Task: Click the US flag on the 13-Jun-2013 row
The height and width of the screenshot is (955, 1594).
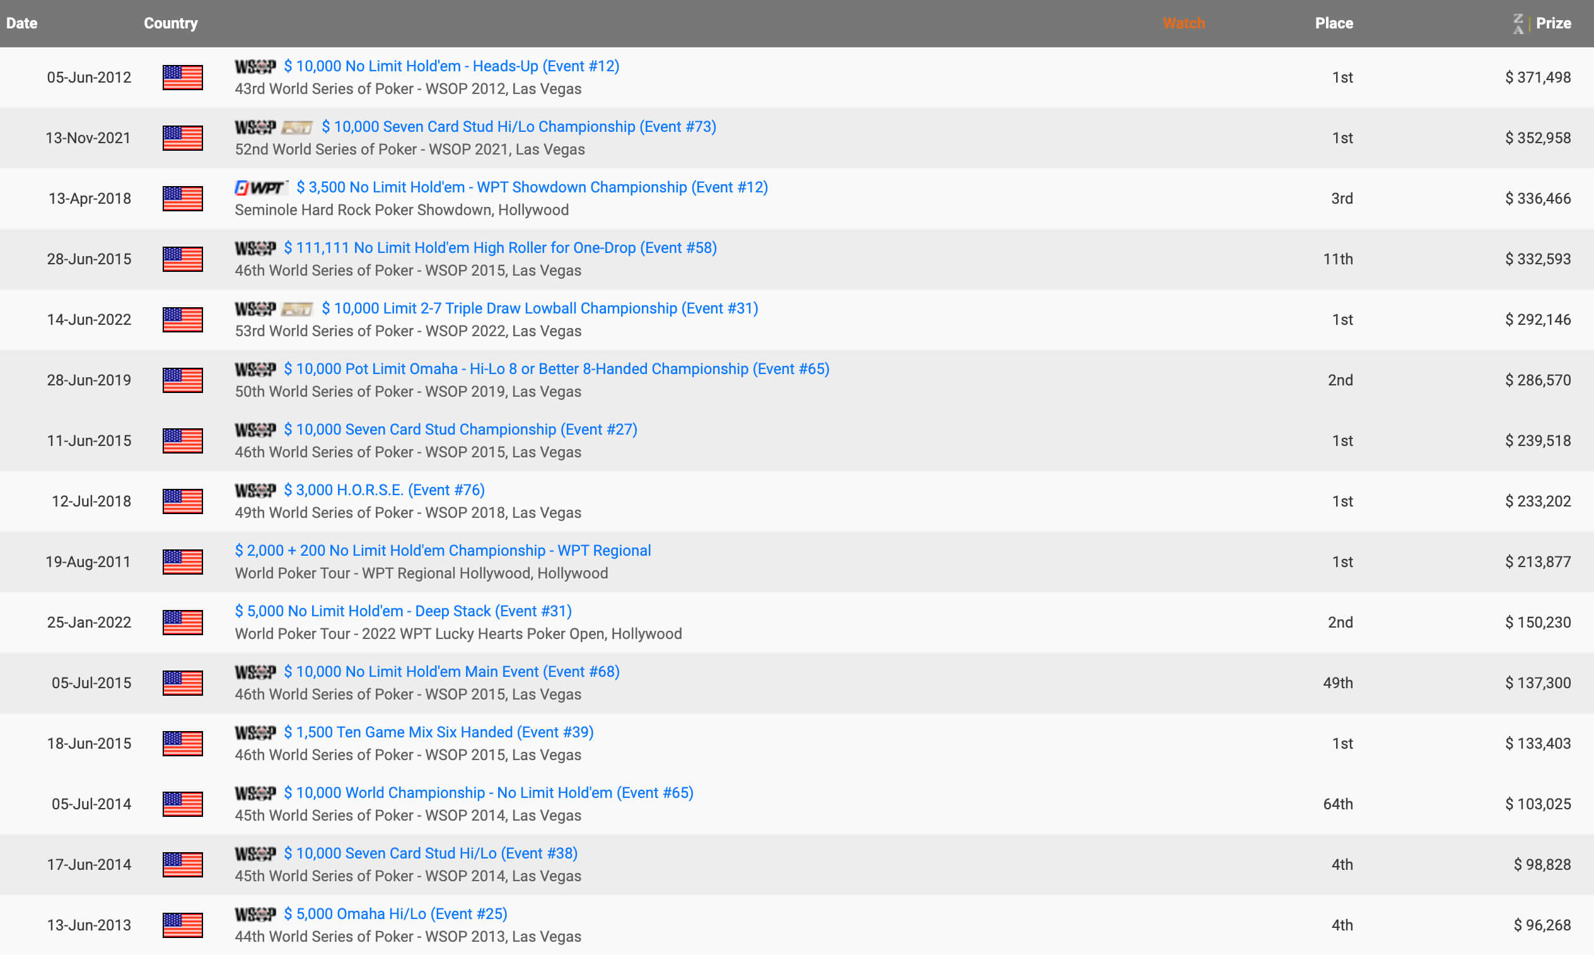Action: tap(183, 925)
